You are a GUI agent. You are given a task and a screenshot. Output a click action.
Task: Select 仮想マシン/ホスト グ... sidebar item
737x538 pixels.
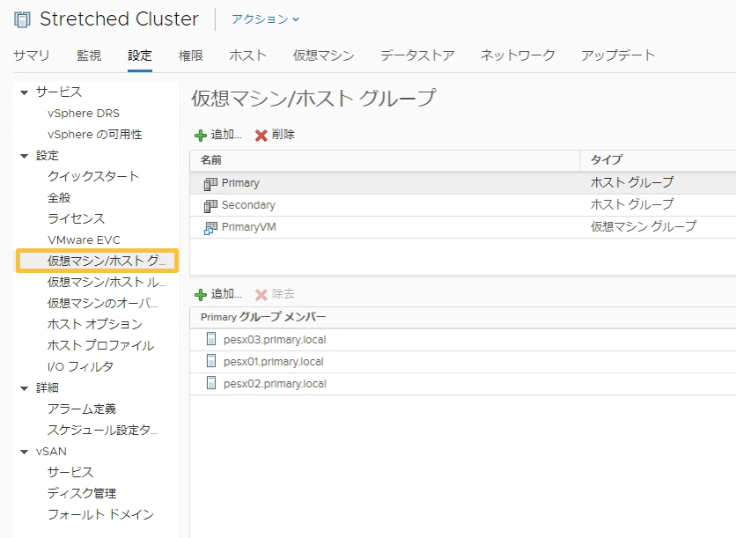tap(97, 261)
